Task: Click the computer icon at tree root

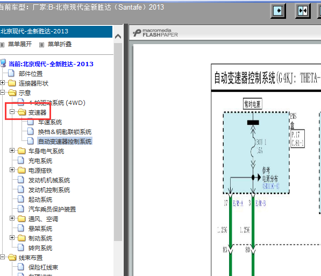Action: tap(3, 63)
